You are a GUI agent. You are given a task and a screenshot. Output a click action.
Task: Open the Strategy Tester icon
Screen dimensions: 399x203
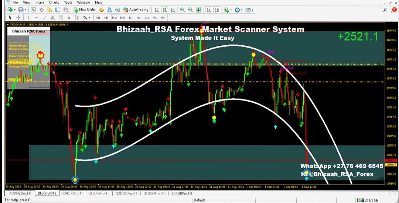(x=66, y=10)
